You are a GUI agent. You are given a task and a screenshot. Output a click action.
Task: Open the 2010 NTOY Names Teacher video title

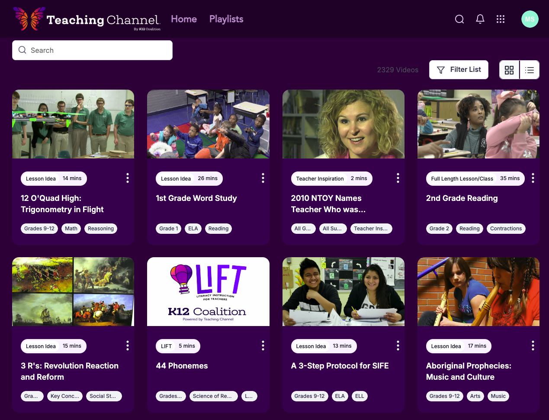(328, 204)
